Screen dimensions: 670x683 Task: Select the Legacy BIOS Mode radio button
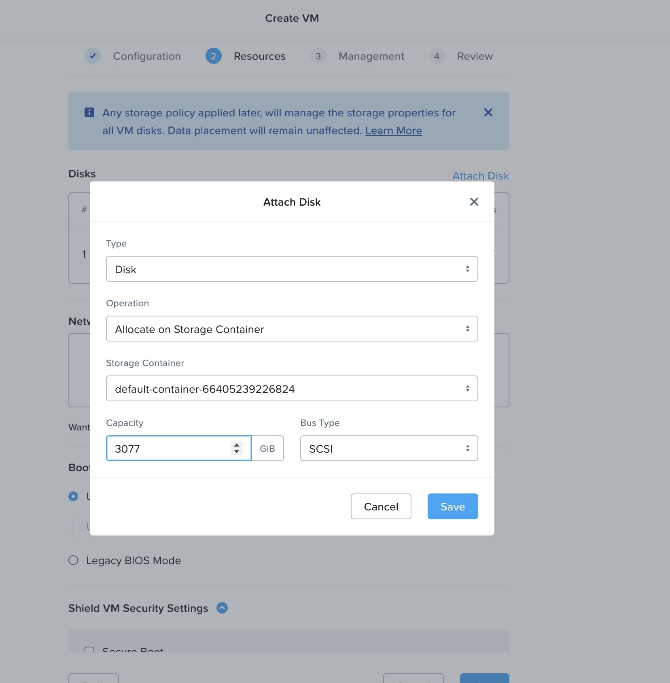(x=73, y=561)
